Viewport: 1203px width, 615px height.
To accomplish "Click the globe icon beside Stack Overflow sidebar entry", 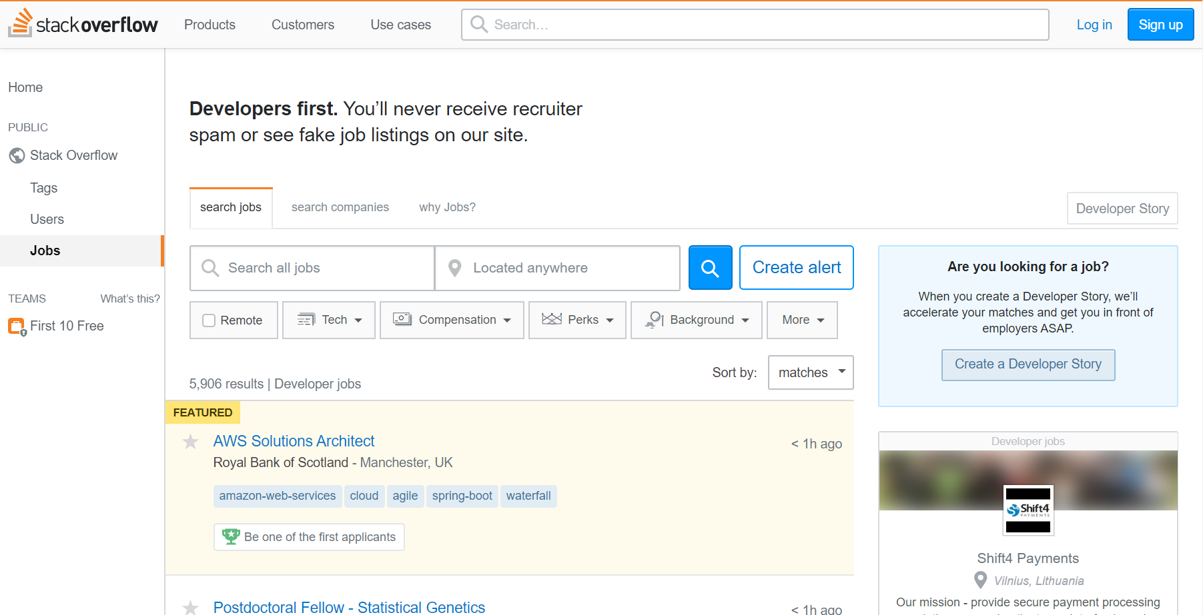I will [17, 155].
